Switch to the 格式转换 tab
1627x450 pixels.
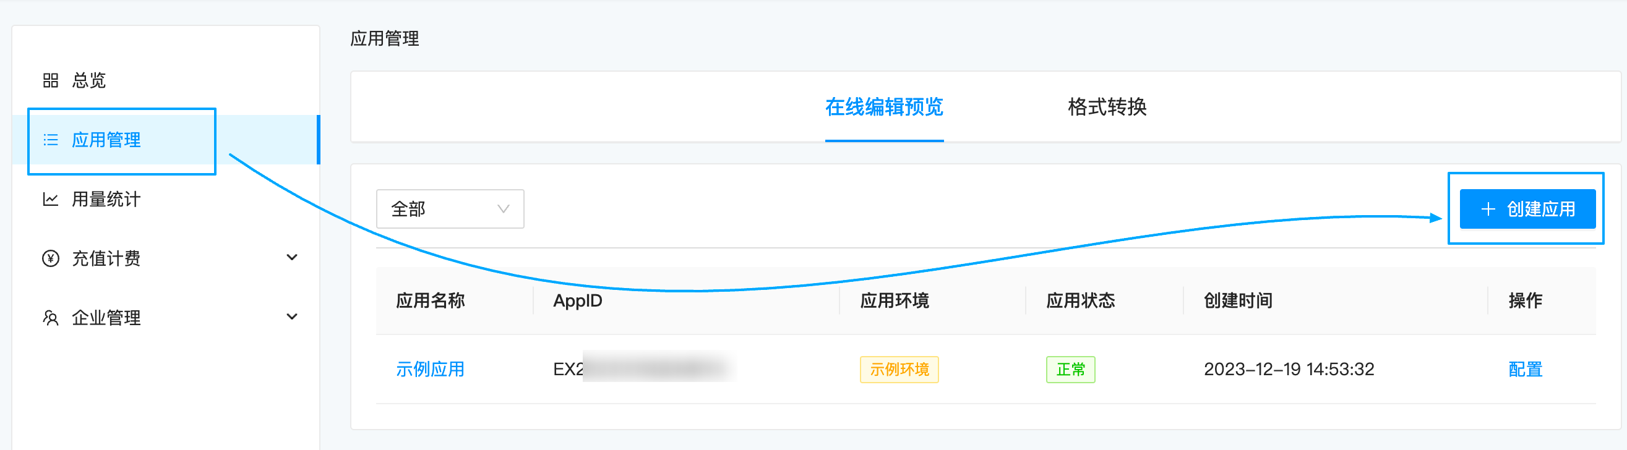click(1107, 107)
